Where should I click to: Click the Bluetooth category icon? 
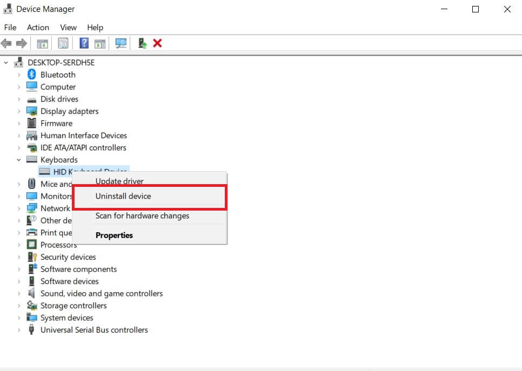tap(32, 75)
